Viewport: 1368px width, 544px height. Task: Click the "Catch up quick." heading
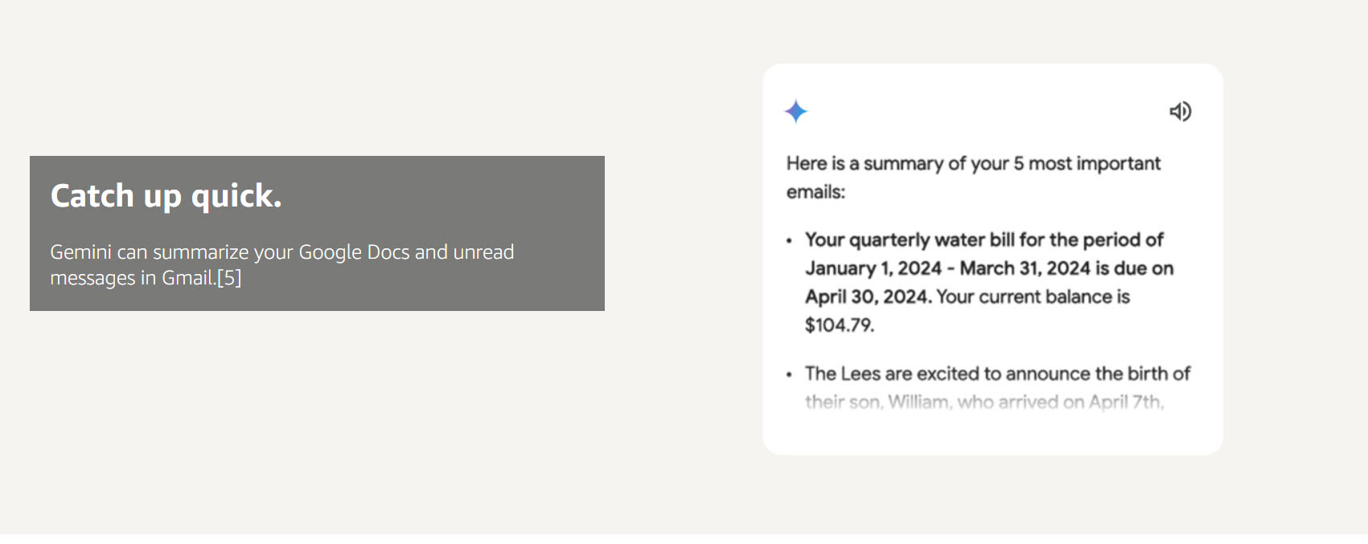pos(166,196)
